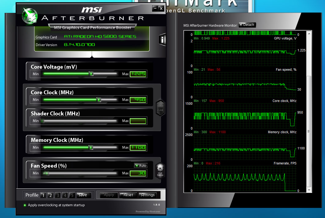Toggle Auto fan speed control
Viewport: 325px width, 218px height.
point(141,166)
